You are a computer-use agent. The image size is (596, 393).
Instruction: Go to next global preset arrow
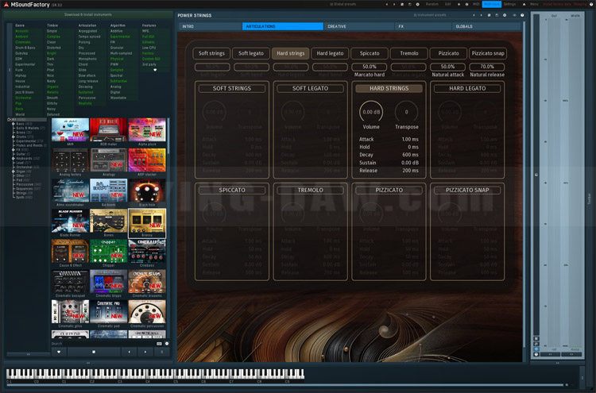pos(394,4)
